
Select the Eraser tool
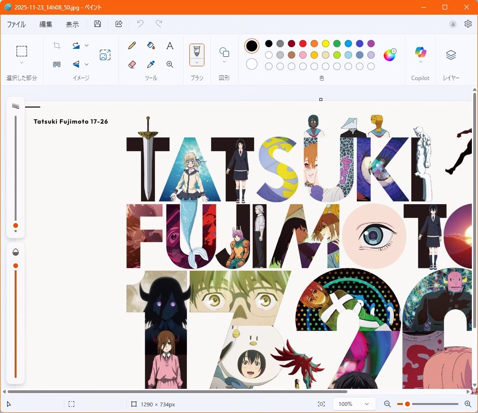pos(132,64)
